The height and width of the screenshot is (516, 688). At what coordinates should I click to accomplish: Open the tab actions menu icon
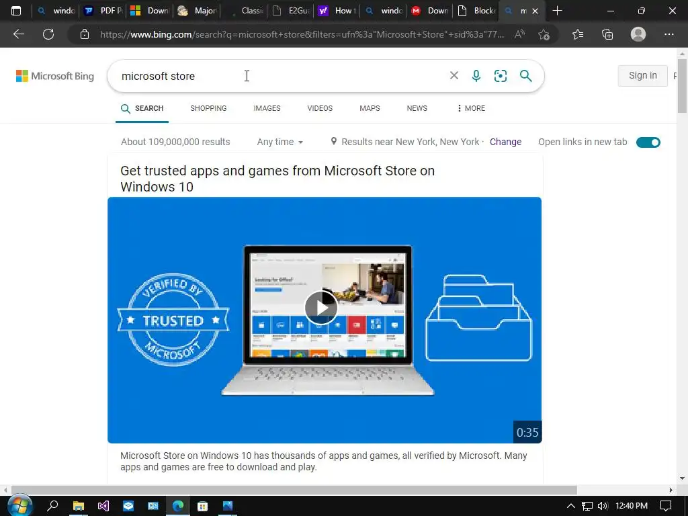tap(16, 11)
